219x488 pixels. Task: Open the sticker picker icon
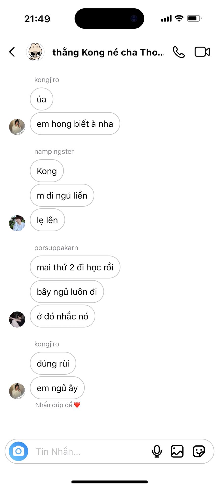point(199,451)
